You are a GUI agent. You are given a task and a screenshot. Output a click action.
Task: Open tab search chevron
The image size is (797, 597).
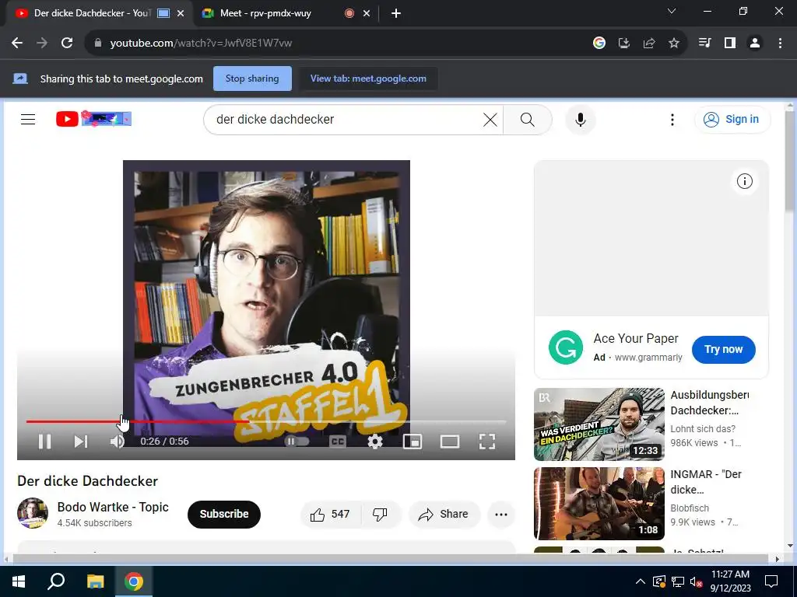pyautogui.click(x=672, y=11)
